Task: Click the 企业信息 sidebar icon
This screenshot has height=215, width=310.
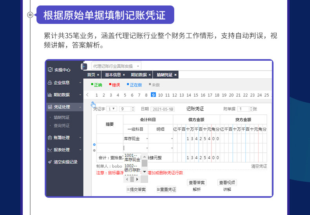Action: 50,83
